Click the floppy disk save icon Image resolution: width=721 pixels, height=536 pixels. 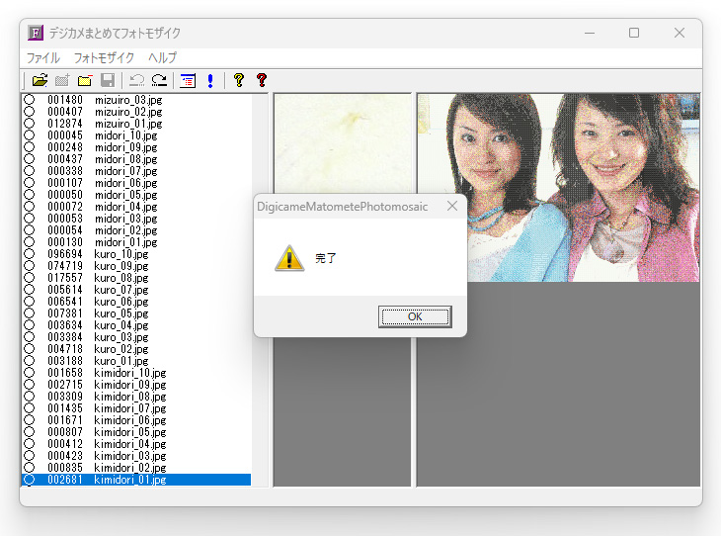point(108,80)
